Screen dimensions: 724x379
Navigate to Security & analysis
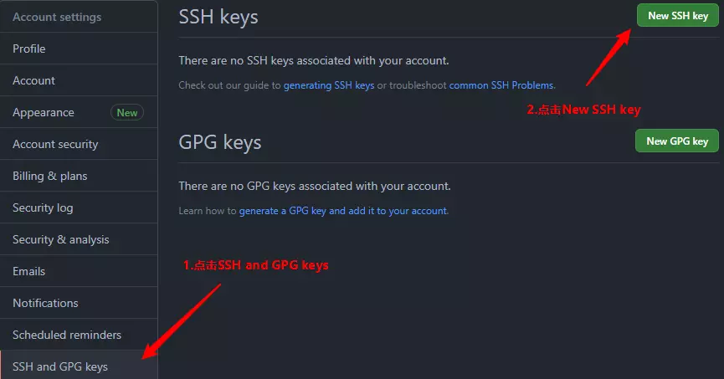(x=60, y=239)
